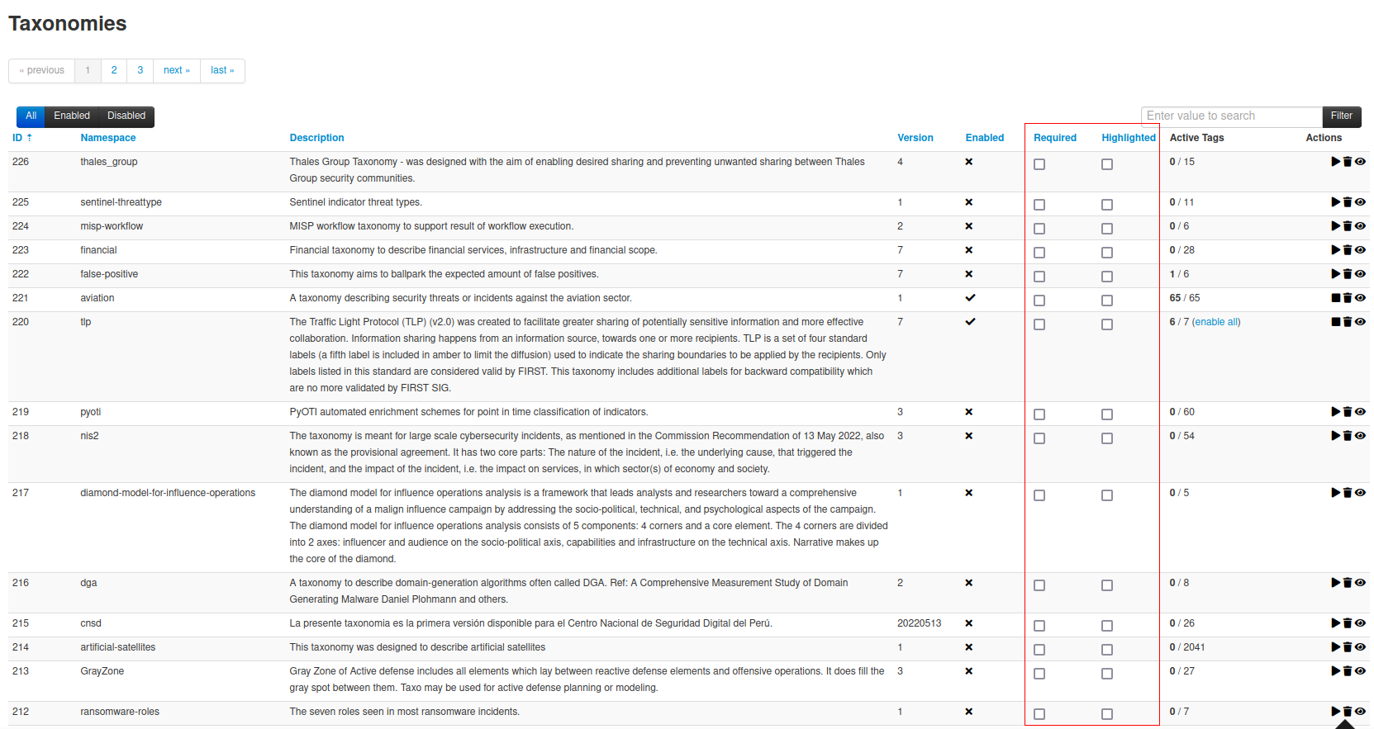Delete the GrayZone taxonomy via trash icon
This screenshot has height=729, width=1374.
[x=1348, y=671]
